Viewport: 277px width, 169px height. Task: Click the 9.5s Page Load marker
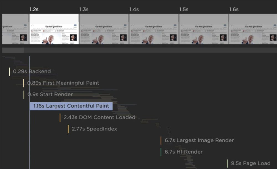tap(250, 163)
